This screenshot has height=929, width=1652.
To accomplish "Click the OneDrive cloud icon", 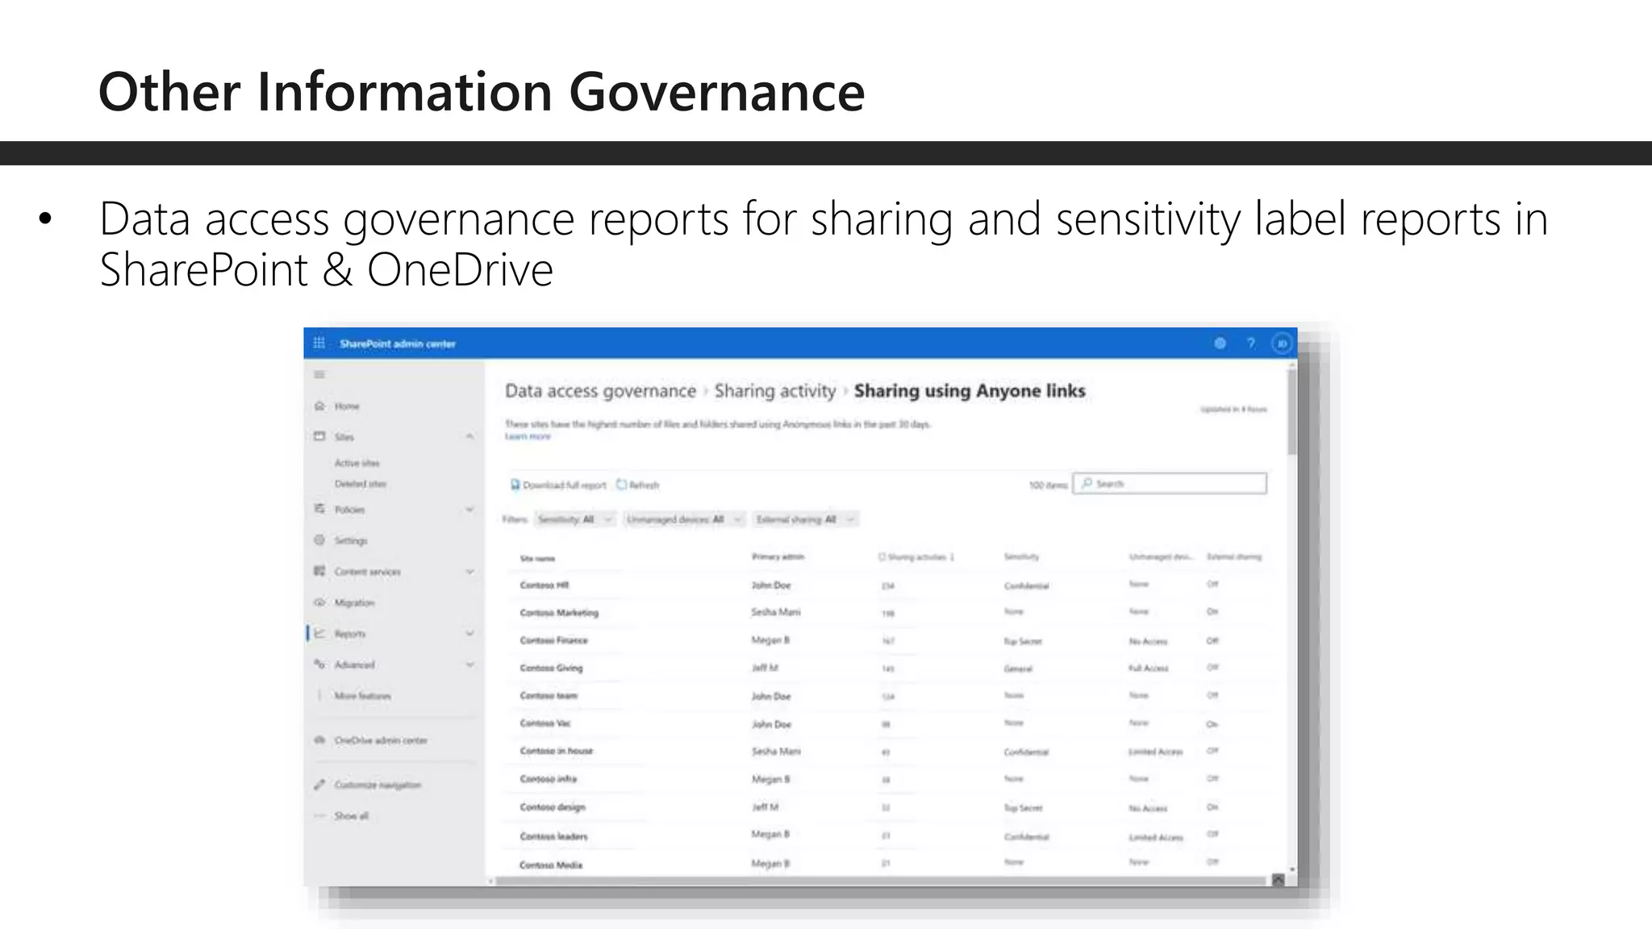I will click(319, 739).
